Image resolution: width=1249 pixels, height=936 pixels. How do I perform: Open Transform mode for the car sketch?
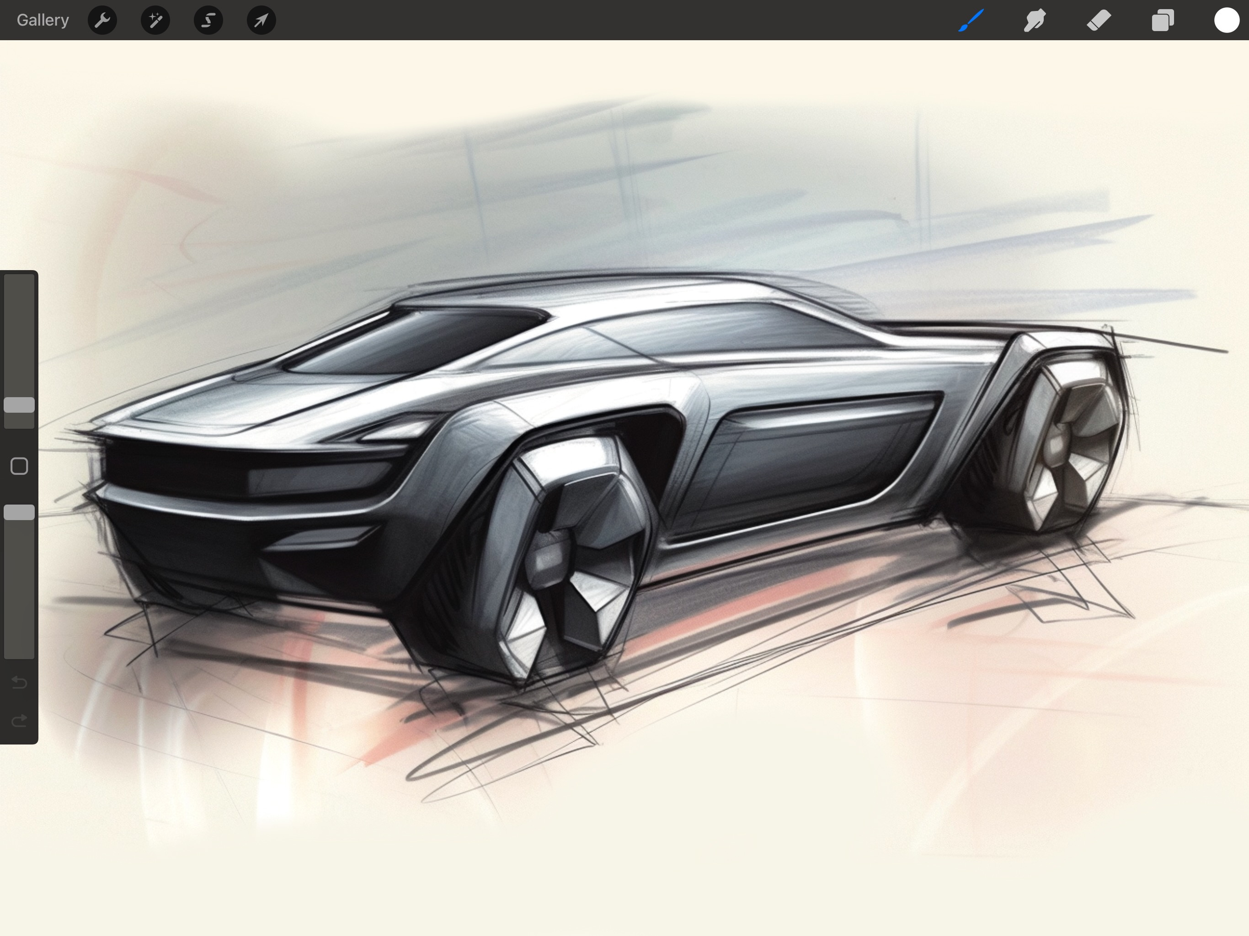coord(261,20)
